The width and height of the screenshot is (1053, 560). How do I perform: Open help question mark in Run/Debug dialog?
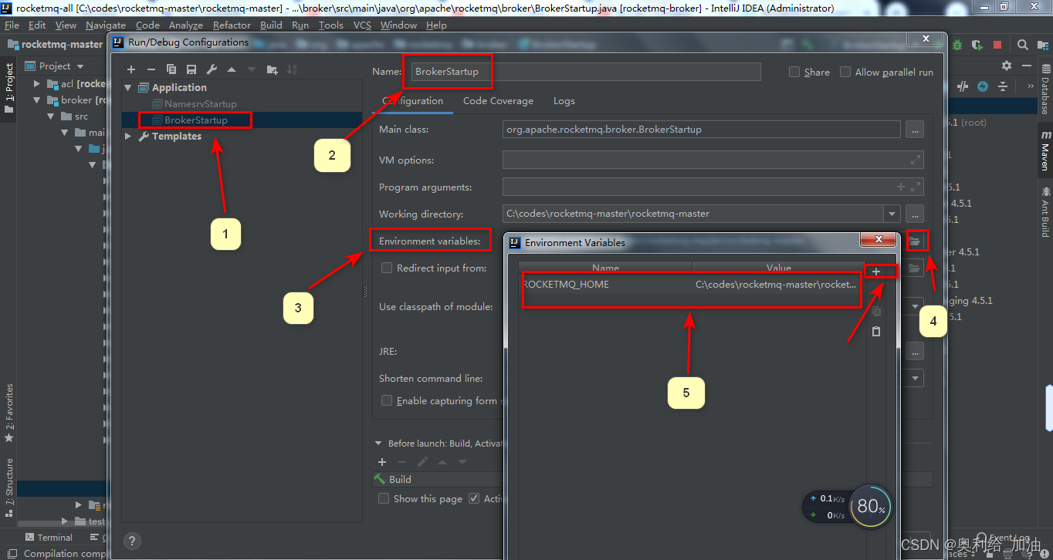point(132,541)
